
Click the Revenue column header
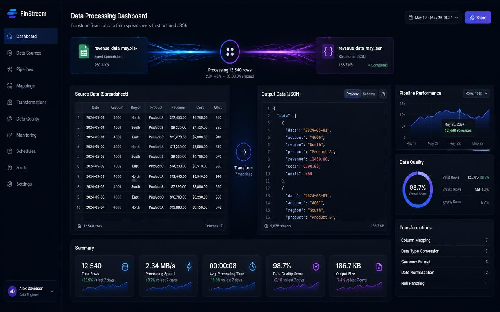pyautogui.click(x=178, y=108)
